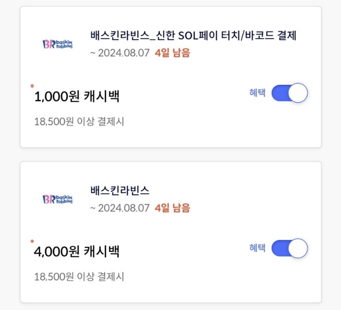
Task: Click 4일 남음 on the SOL페이 offer
Action: (173, 53)
